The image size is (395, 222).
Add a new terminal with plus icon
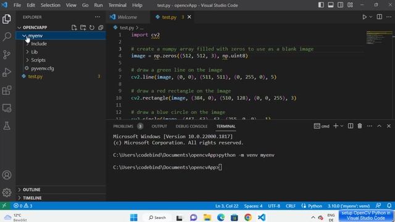click(x=336, y=126)
